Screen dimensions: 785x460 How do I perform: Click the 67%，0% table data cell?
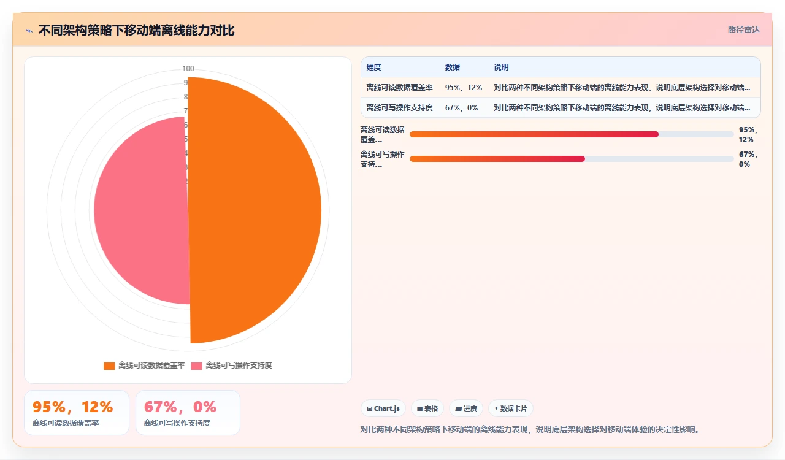tap(464, 107)
